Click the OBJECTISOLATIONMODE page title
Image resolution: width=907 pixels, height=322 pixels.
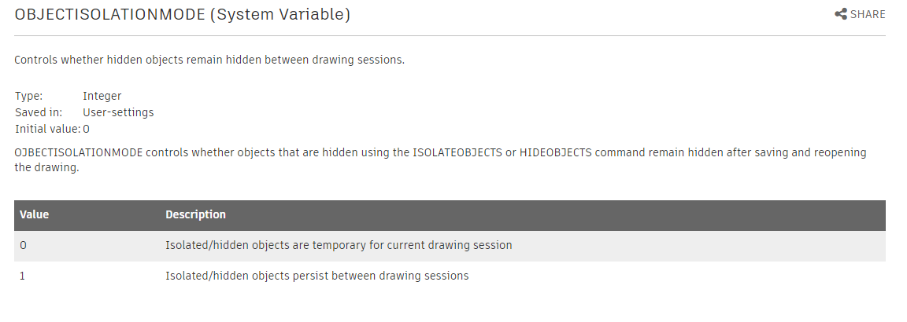(x=109, y=14)
